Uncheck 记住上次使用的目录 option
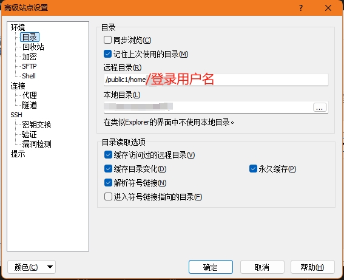Image resolution: width=344 pixels, height=280 pixels. [x=107, y=54]
